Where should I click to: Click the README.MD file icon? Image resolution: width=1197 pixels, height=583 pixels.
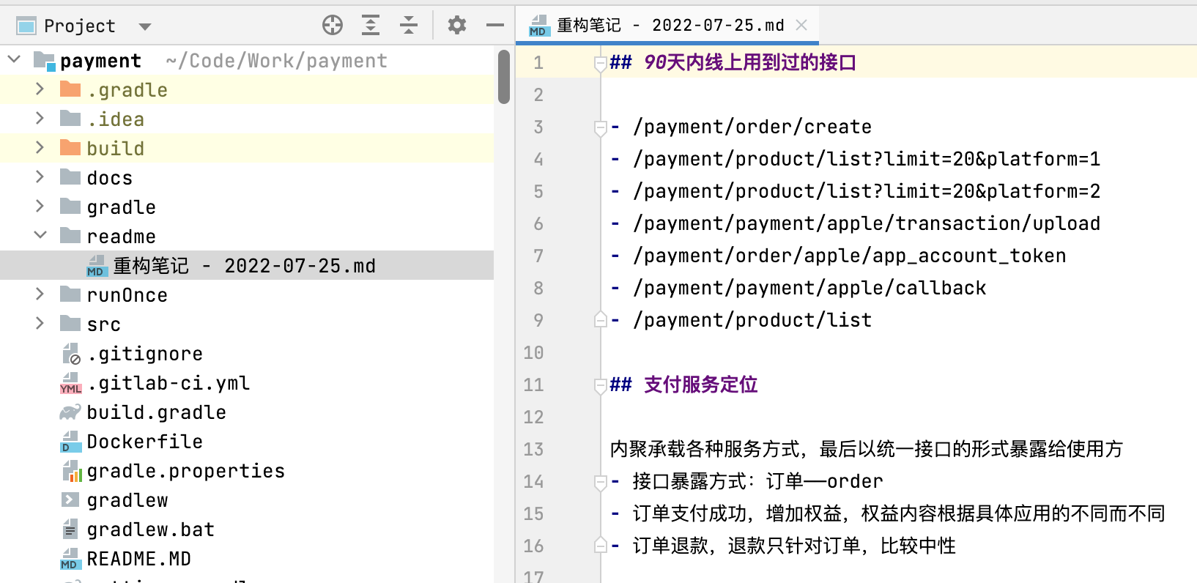[70, 559]
